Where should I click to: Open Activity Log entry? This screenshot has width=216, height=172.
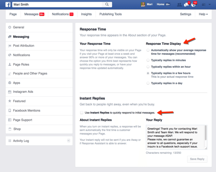click(x=39, y=141)
